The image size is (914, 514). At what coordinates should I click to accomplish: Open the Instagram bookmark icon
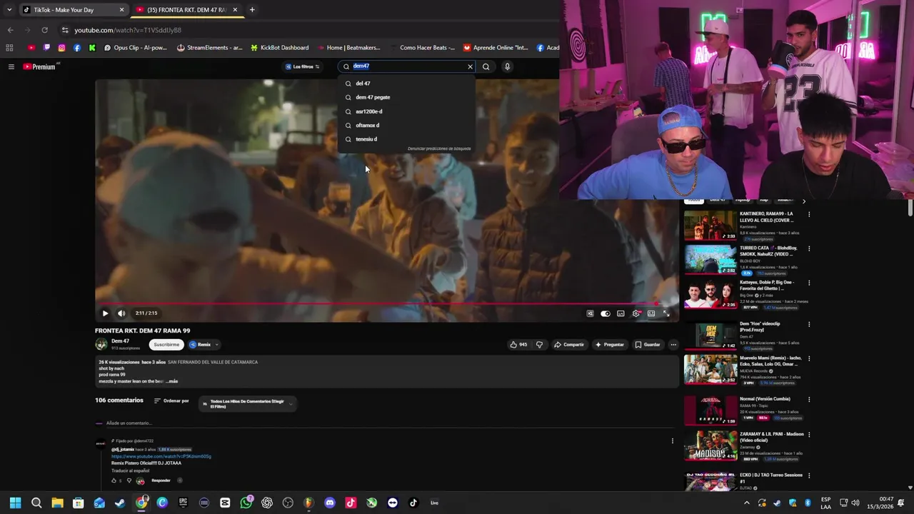(61, 48)
